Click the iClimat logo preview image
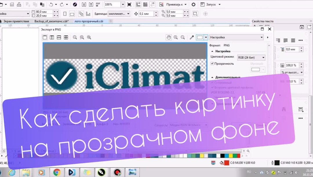Viewport: 313px width, 177px height. coord(125,75)
